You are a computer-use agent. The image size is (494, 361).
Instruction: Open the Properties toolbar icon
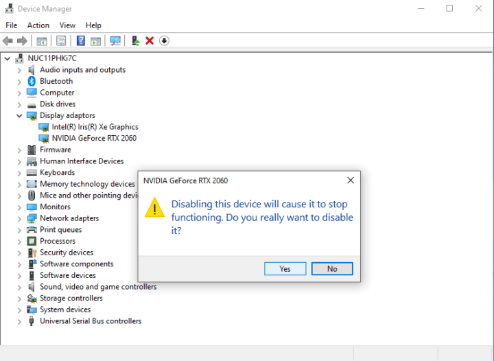61,40
